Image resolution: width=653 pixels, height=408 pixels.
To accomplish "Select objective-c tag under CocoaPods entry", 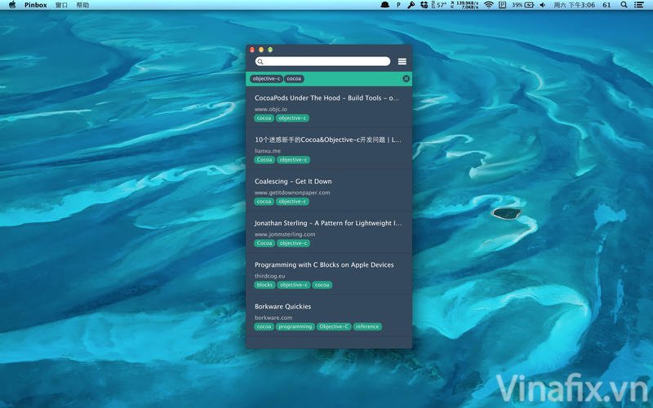I will (x=292, y=118).
